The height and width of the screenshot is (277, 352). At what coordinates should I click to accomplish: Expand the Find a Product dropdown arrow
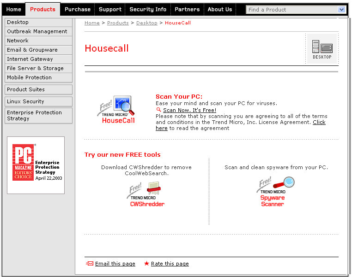341,10
